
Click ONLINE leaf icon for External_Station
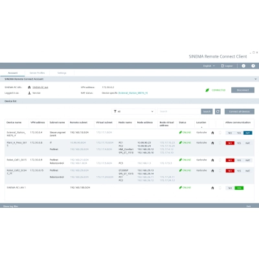[x=181, y=132]
